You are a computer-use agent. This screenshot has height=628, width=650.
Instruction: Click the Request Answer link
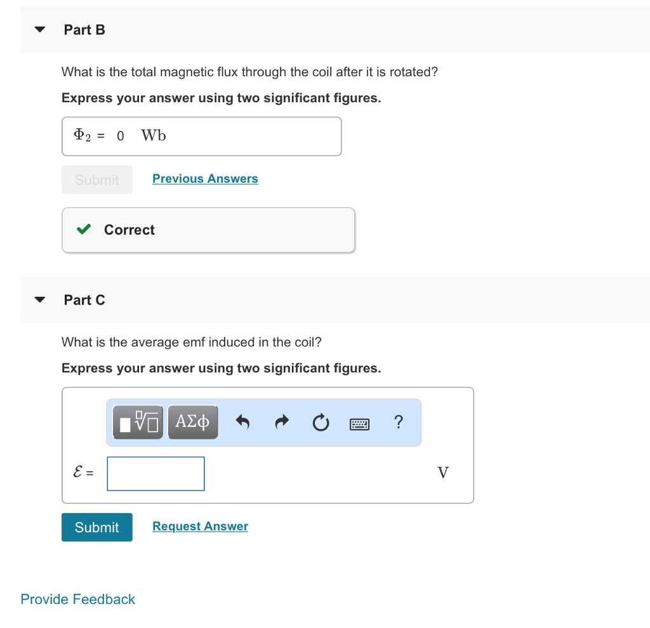click(200, 526)
